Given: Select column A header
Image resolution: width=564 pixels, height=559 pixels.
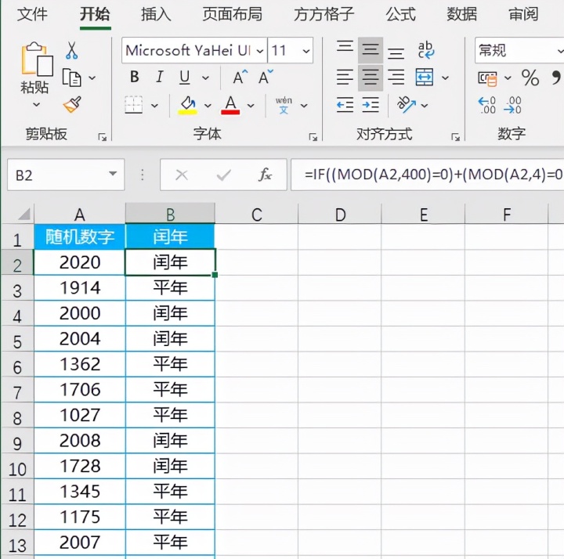Looking at the screenshot, I should [x=79, y=214].
